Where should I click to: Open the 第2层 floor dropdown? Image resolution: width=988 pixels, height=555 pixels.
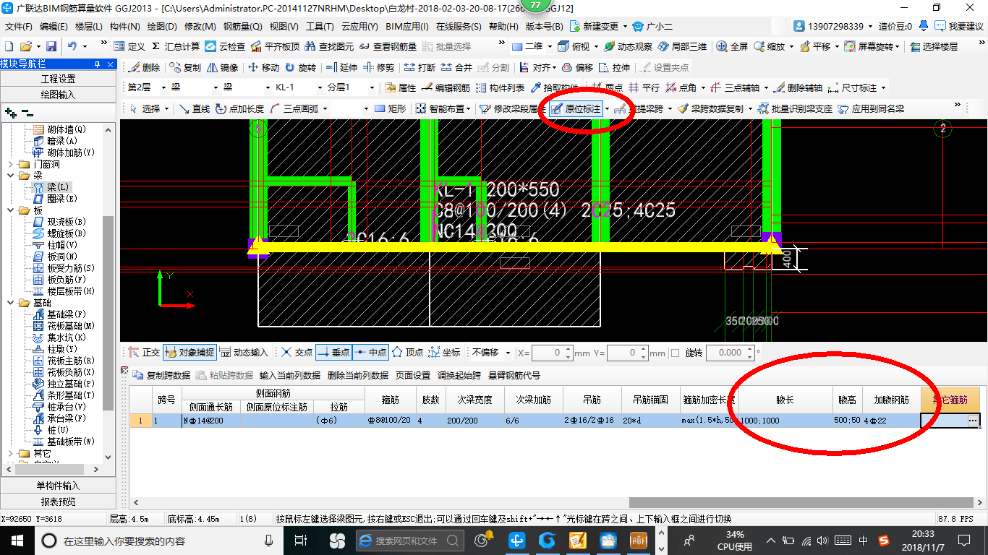(x=163, y=87)
